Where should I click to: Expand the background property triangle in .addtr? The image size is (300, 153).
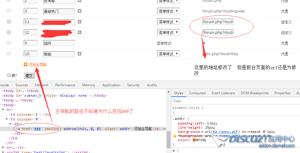(x=202, y=132)
